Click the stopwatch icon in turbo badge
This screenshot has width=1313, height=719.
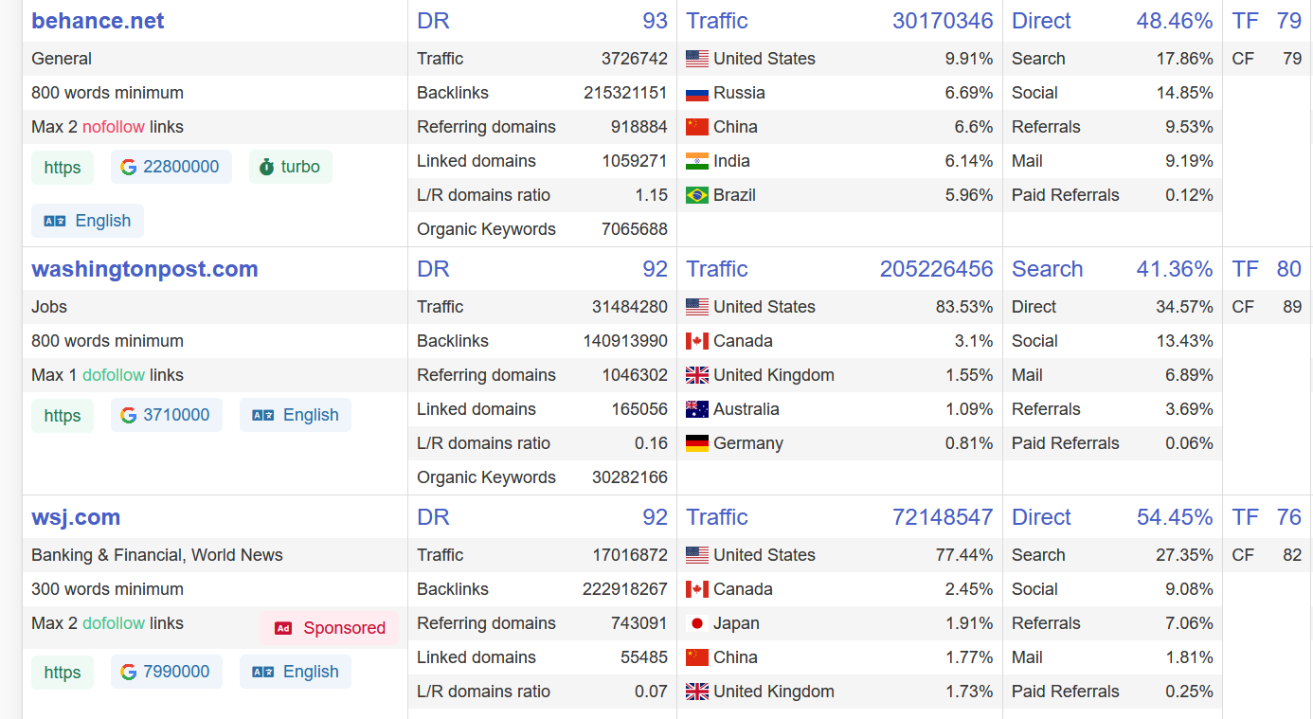266,167
